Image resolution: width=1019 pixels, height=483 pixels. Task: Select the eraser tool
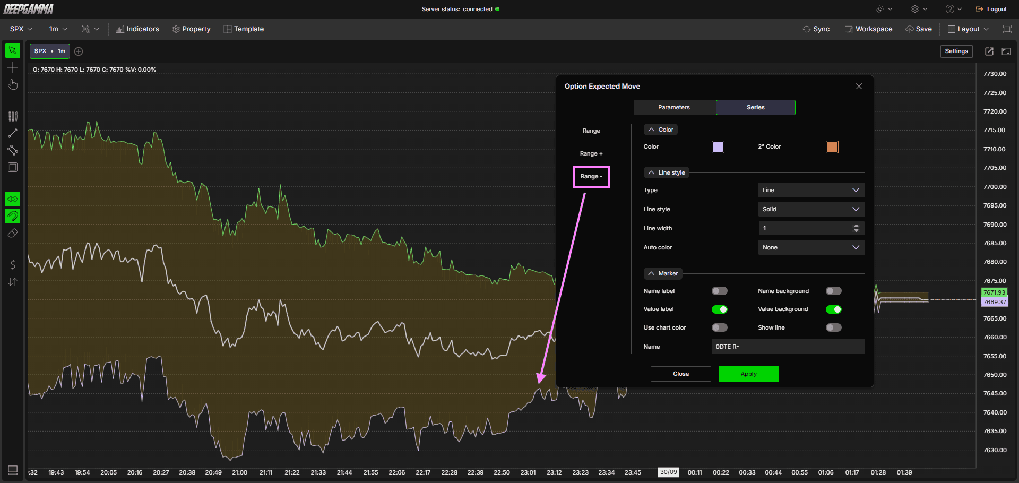[x=13, y=234]
